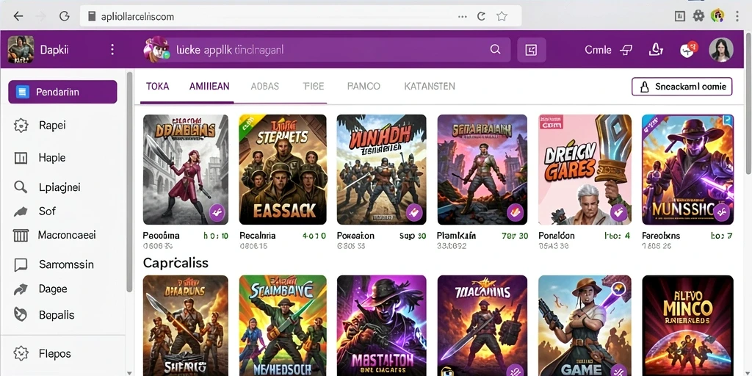Click the sidebar vertical scrollbar
The height and width of the screenshot is (376, 752).
(x=129, y=182)
